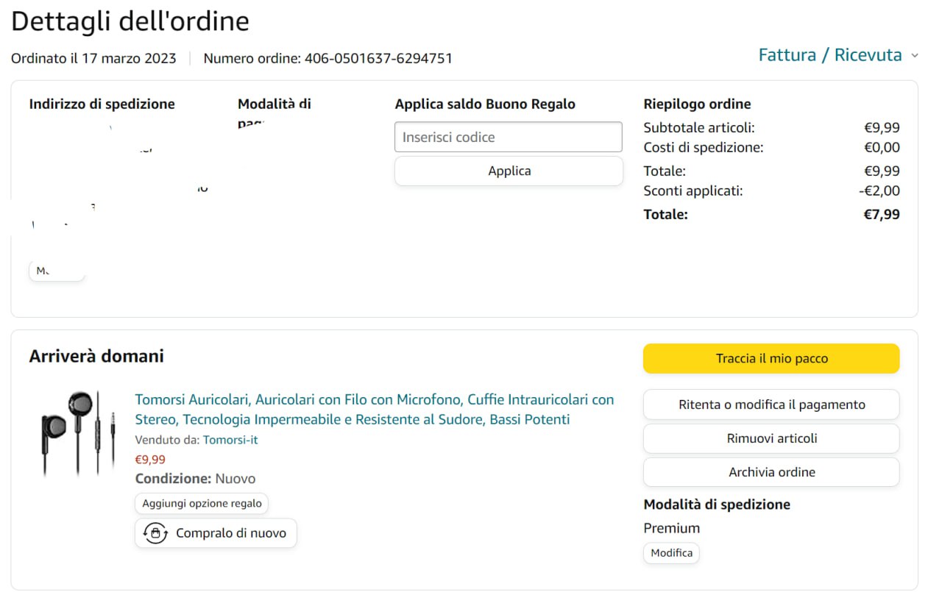The image size is (942, 592).
Task: Click the red €9,99 product price
Action: tap(150, 460)
